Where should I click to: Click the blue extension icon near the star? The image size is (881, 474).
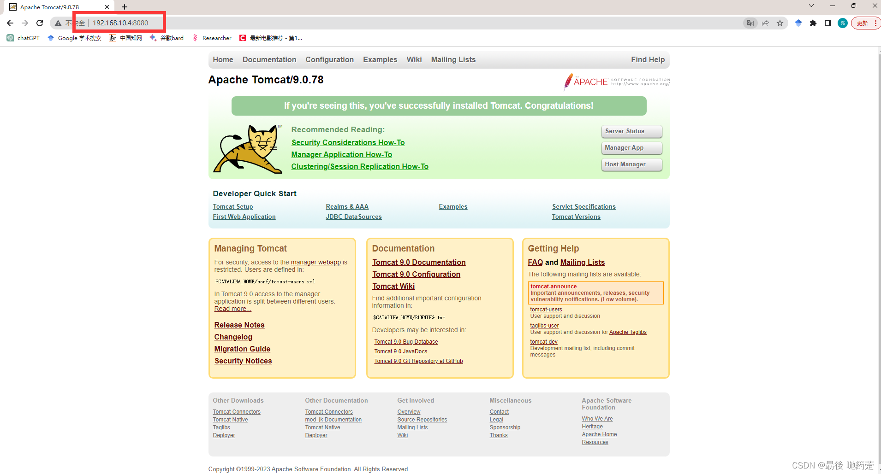(798, 23)
